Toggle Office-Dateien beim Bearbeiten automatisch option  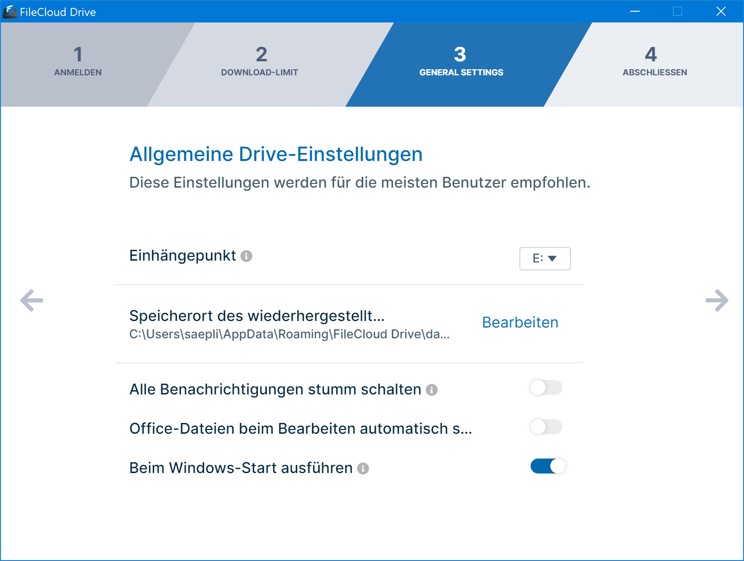click(546, 427)
